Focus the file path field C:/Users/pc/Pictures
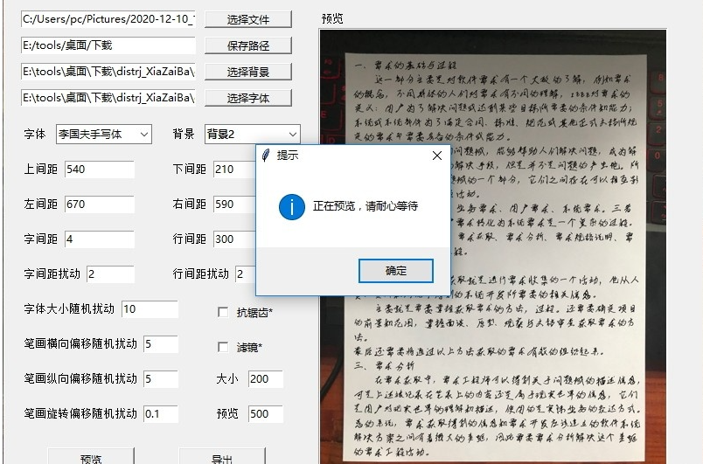The image size is (703, 464). [108, 19]
